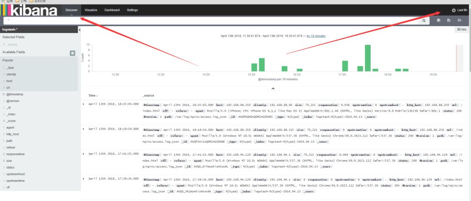Expand the 18:18:50.000 log row

tap(83, 129)
